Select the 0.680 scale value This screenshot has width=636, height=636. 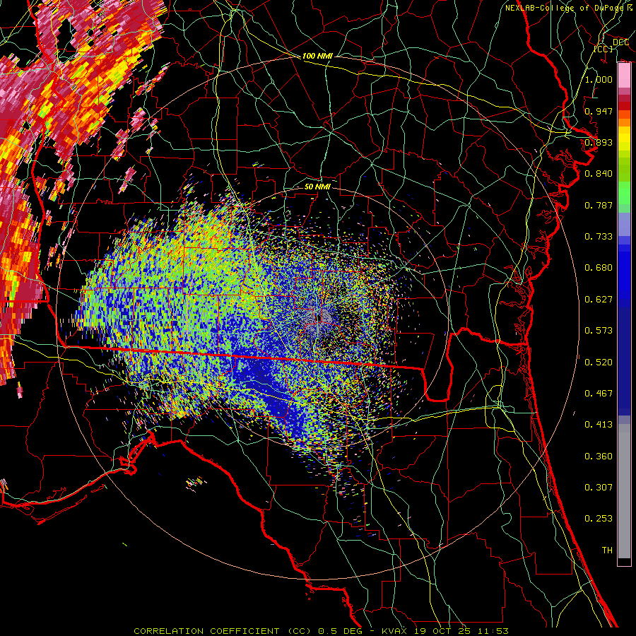click(x=599, y=268)
